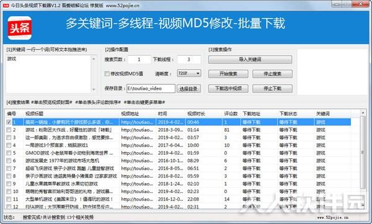372x224 pixels.
Task: Click comment count cell 81
Action: tap(227, 130)
